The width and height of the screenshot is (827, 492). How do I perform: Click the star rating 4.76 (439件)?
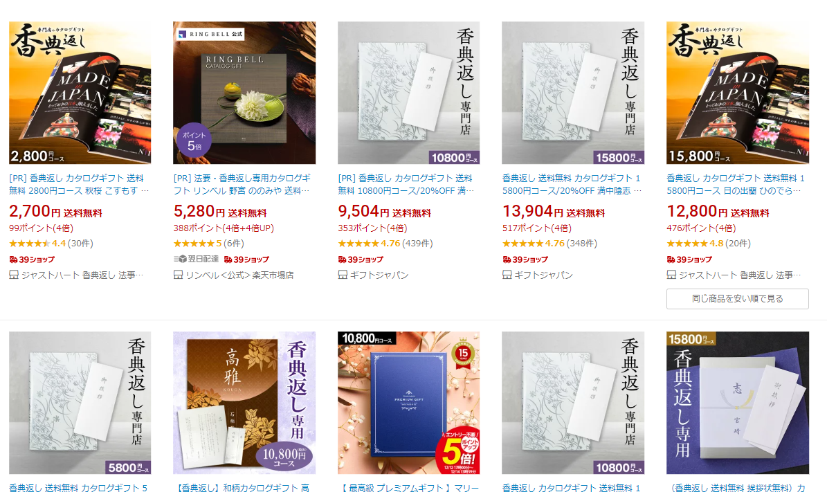(385, 244)
